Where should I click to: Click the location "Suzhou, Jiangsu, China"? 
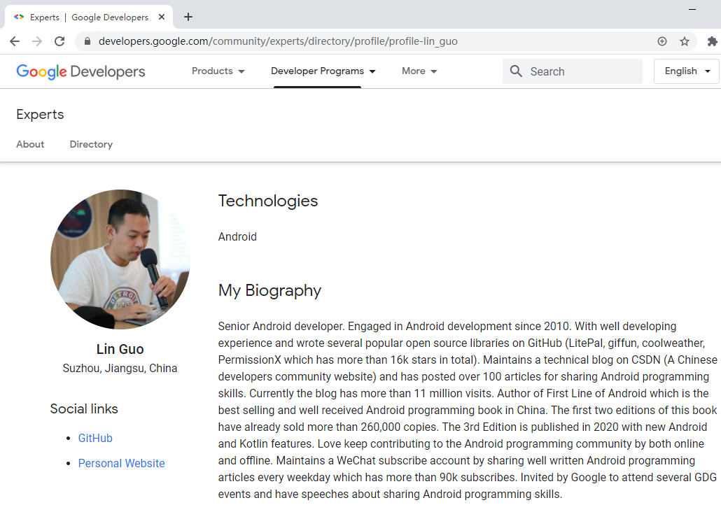(x=120, y=368)
